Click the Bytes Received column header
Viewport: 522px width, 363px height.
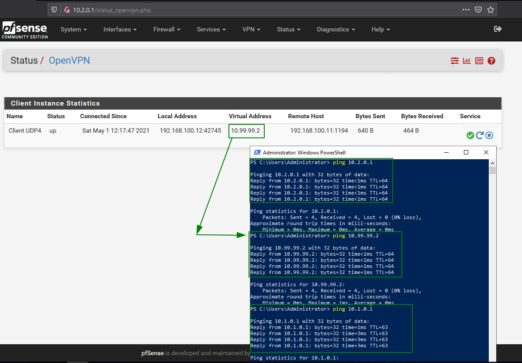point(422,116)
